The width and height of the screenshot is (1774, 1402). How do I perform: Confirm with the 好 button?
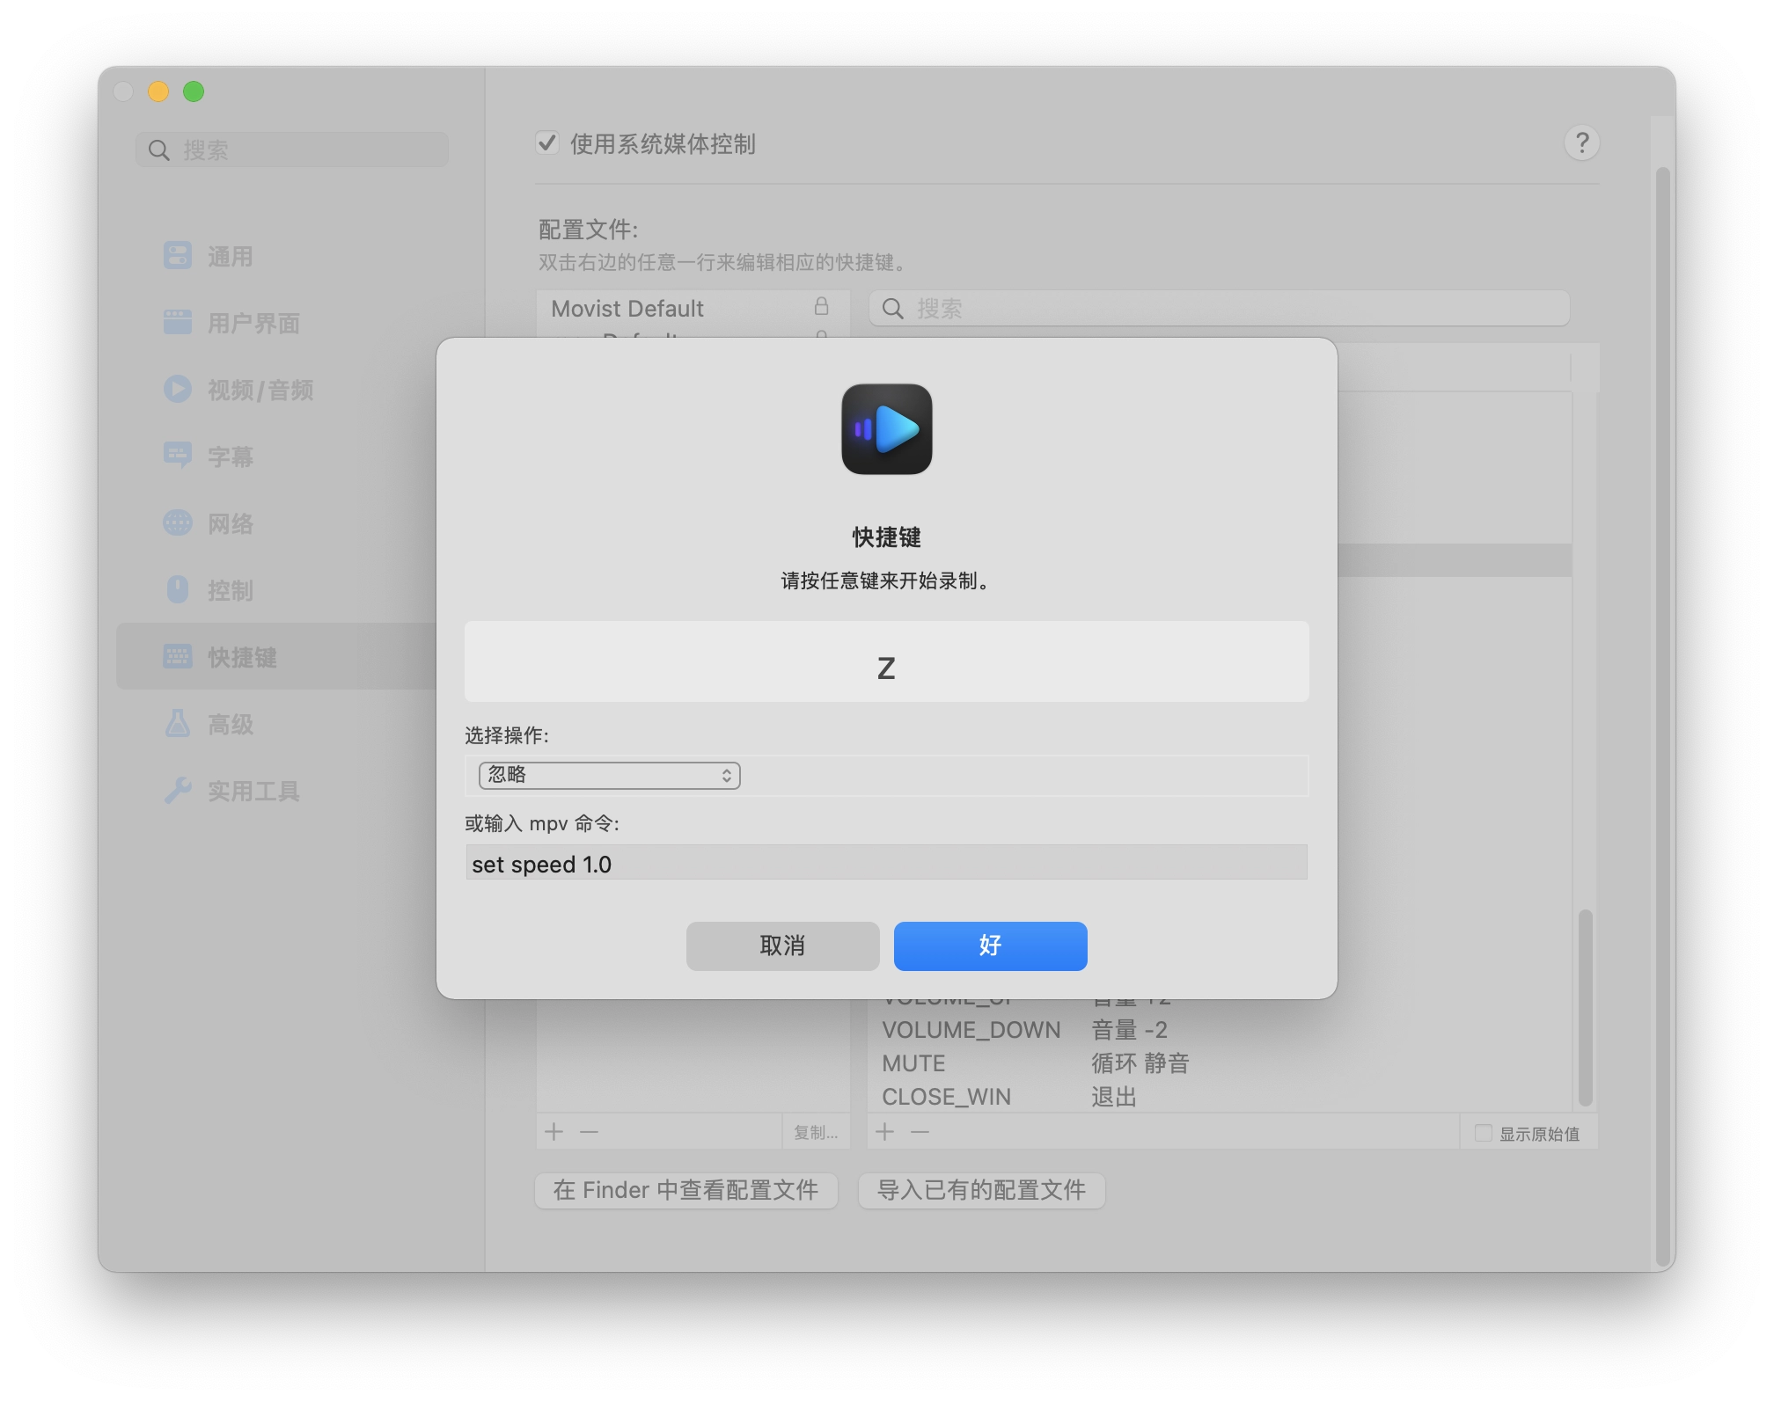pos(990,946)
